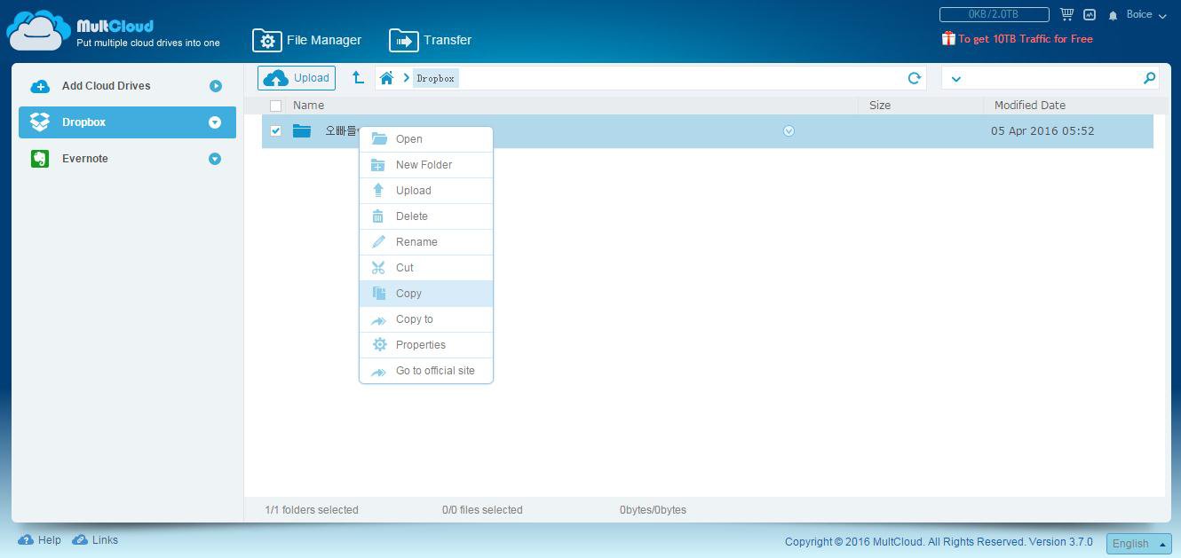Click the shopping cart icon
The image size is (1181, 558).
point(1067,14)
